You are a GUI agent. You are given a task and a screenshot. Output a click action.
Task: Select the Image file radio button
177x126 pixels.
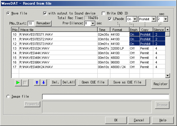pyautogui.click(x=8, y=96)
